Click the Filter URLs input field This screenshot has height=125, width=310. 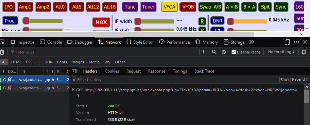(x=105, y=52)
